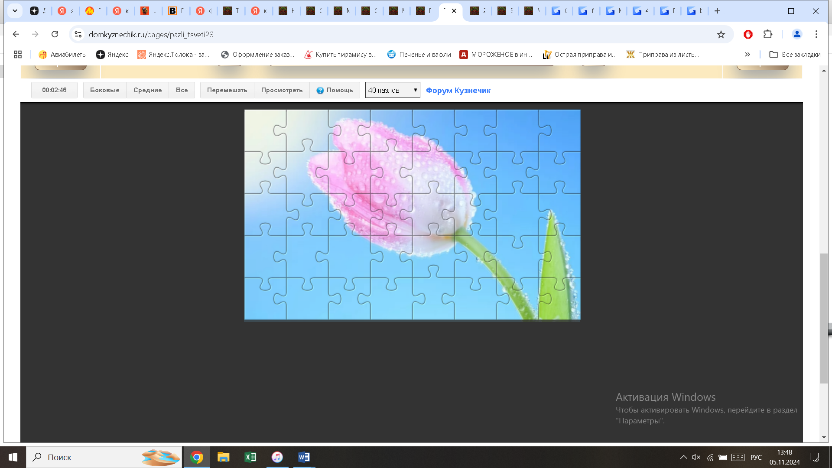Go back to the previous page

click(x=16, y=34)
